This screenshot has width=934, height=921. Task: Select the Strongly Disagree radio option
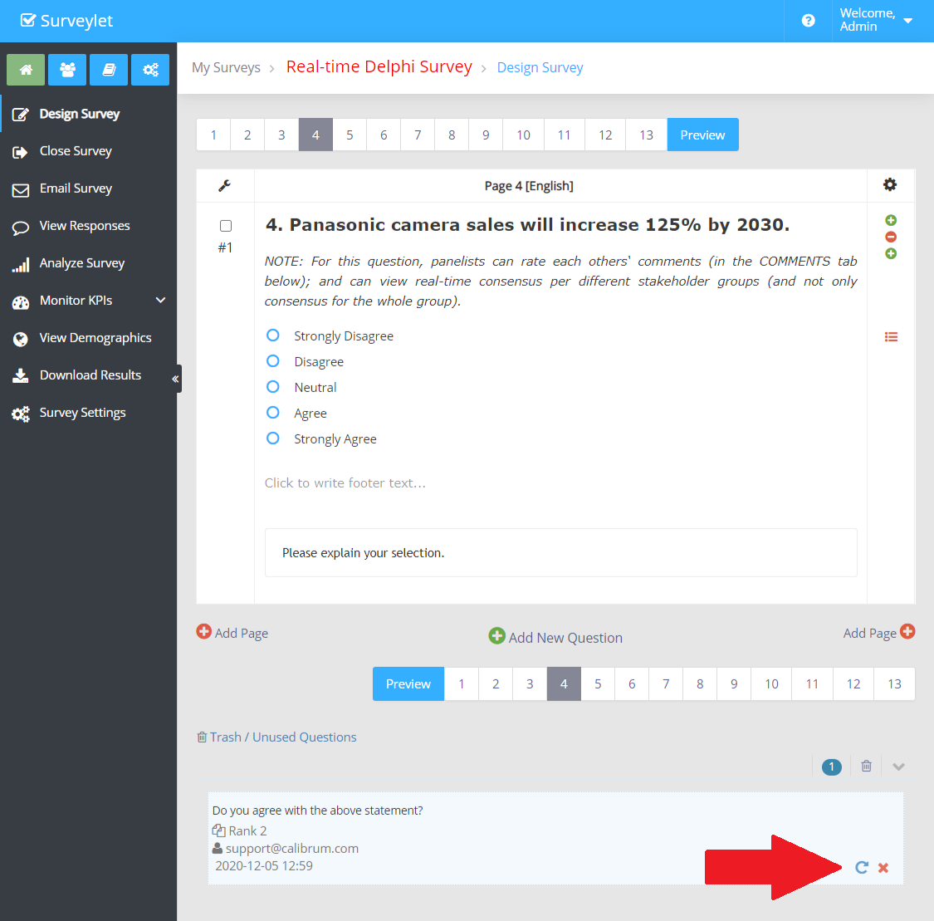pos(273,336)
